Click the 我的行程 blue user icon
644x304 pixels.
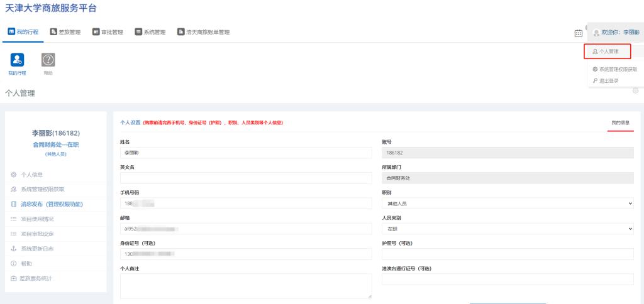(x=18, y=60)
